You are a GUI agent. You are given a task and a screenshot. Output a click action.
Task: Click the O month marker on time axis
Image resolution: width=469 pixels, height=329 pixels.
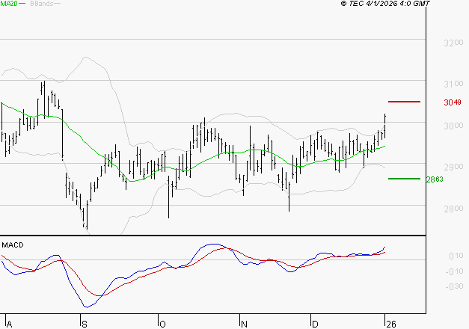pyautogui.click(x=162, y=323)
